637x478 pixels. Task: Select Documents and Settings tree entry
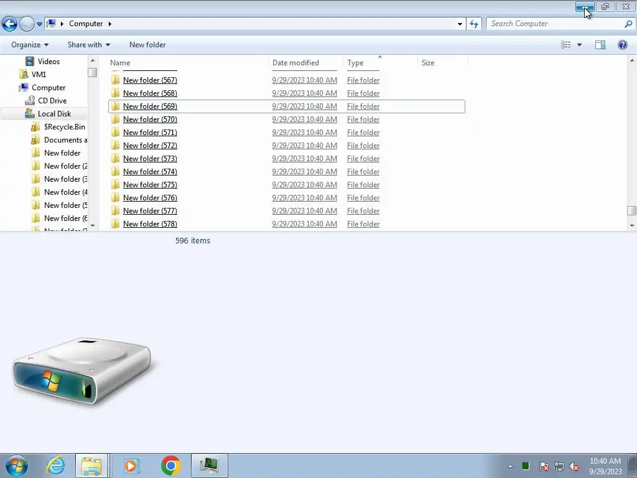coord(65,140)
